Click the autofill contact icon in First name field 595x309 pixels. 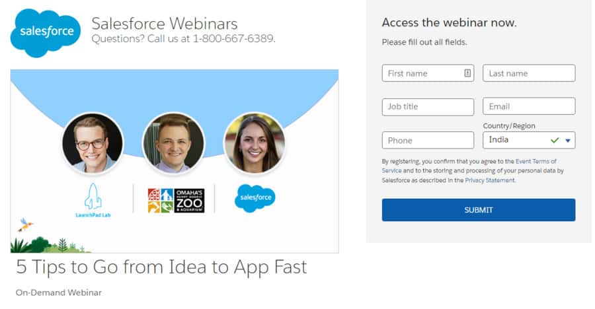point(467,73)
